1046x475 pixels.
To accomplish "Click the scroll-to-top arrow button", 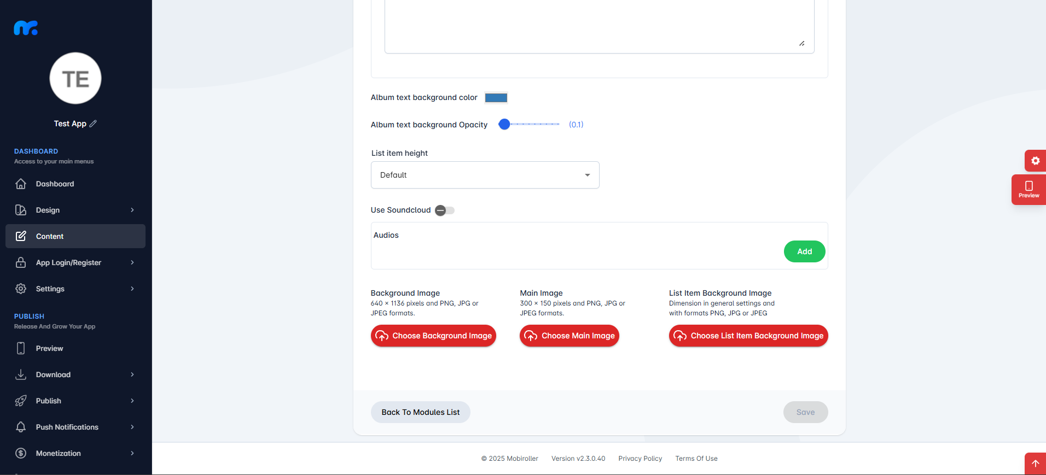I will tap(1035, 464).
